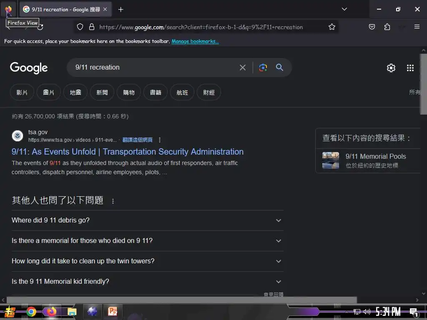Open 9/11 Memorial Pools result text
The height and width of the screenshot is (320, 427).
pos(376,157)
